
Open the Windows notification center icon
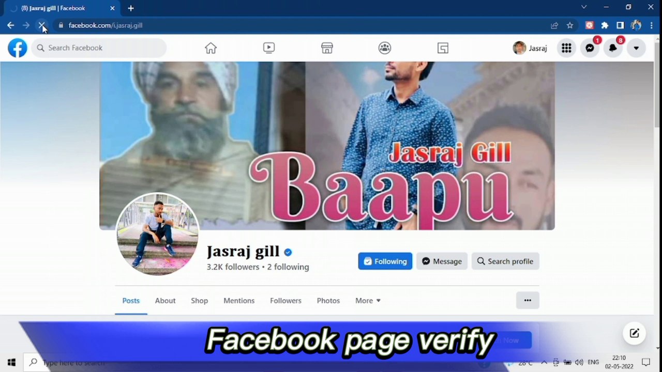[x=646, y=363]
